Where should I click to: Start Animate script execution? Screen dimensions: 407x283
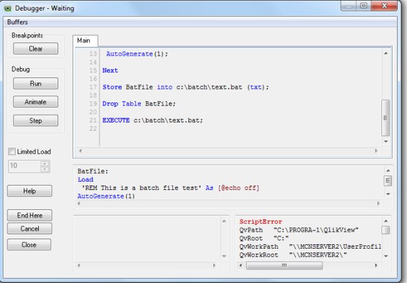click(36, 102)
